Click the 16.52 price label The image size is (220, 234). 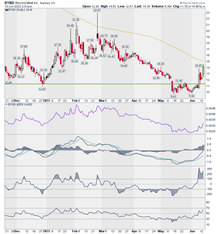point(103,55)
